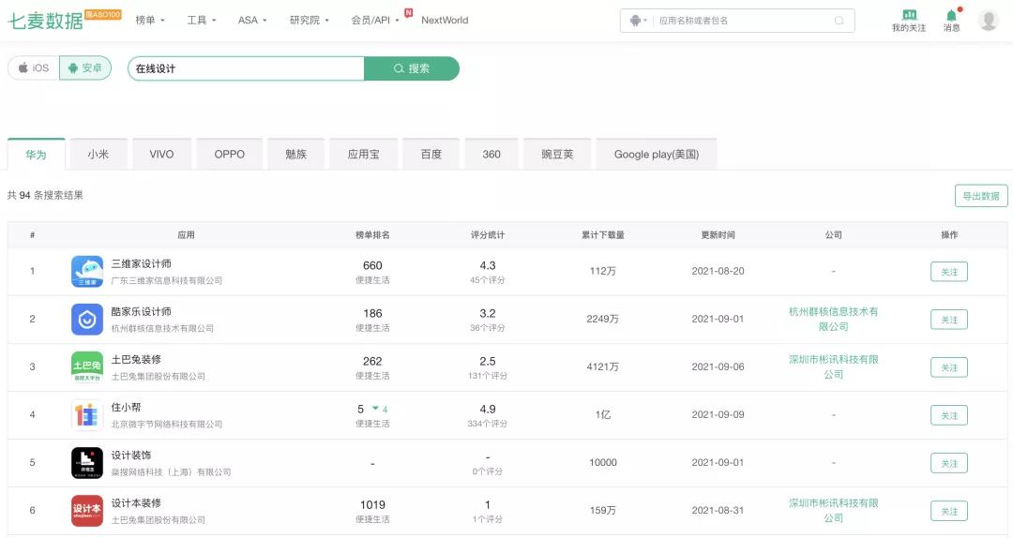Viewport: 1013px width, 538px height.
Task: Open the 土巴兔装修 app icon
Action: tap(86, 366)
